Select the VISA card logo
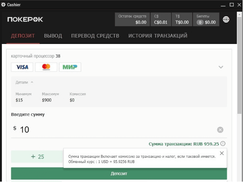 point(22,67)
